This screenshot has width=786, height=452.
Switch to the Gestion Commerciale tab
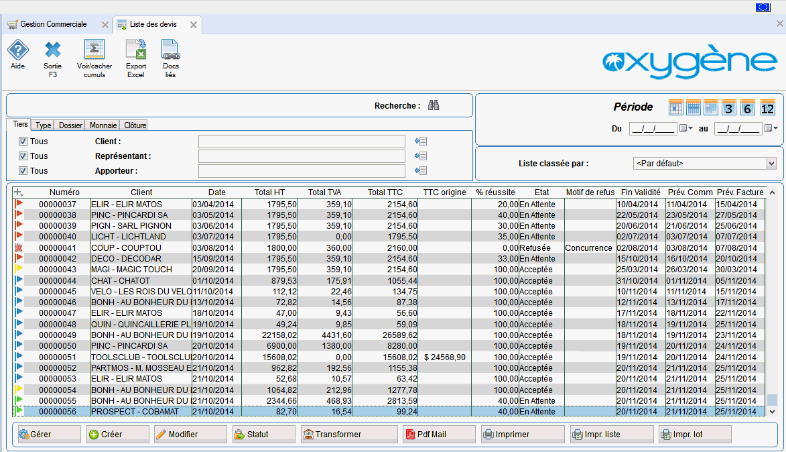coord(54,25)
